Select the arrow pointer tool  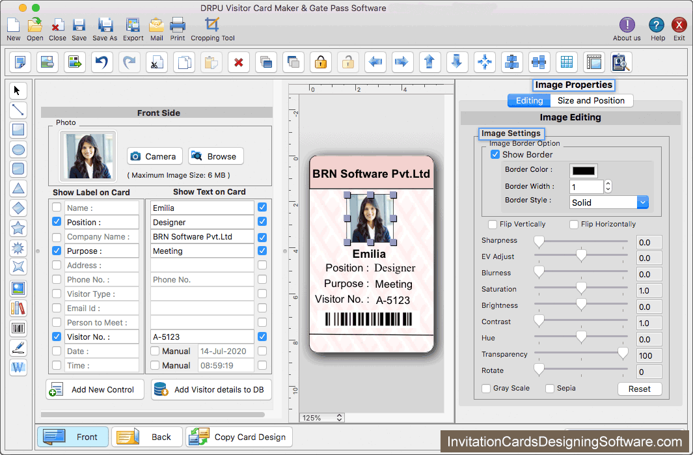point(18,90)
